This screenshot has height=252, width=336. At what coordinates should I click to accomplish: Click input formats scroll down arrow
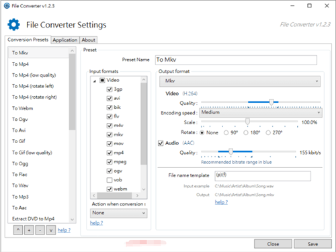tap(144, 190)
